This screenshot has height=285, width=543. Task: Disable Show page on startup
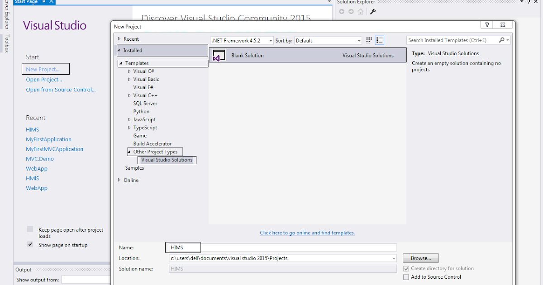pos(30,244)
